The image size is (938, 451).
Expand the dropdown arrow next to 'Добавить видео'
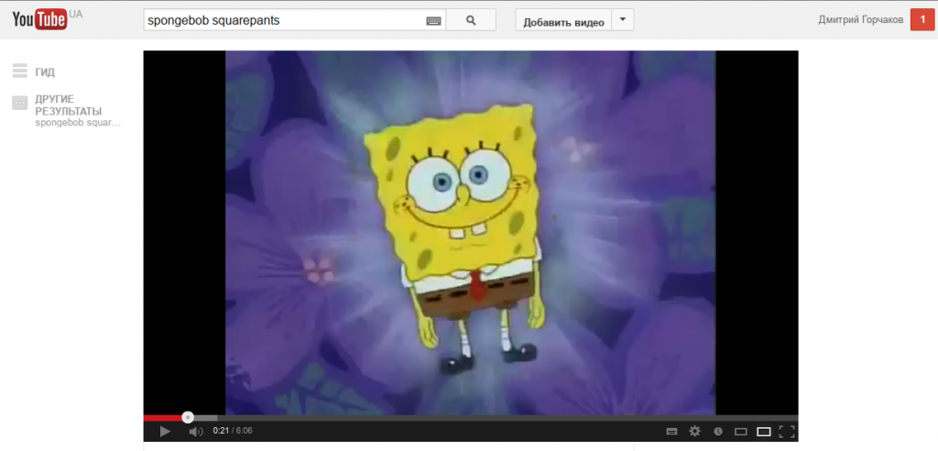click(x=623, y=20)
